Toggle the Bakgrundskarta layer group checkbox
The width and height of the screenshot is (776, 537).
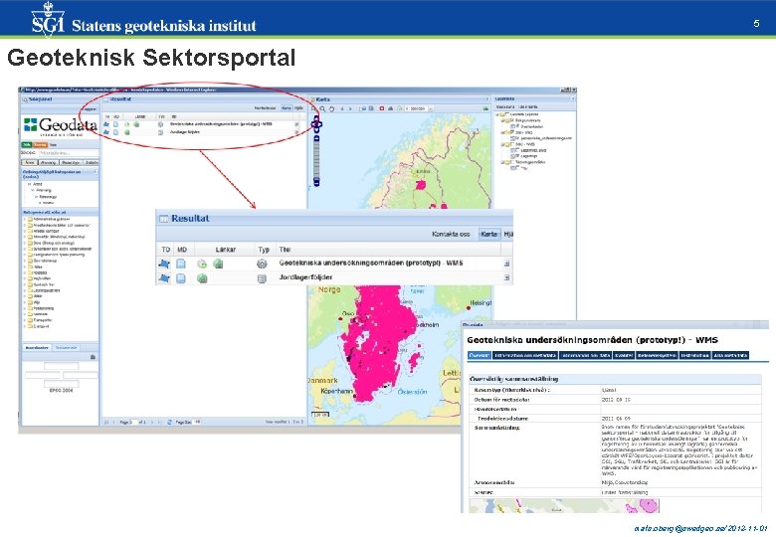tap(511, 120)
